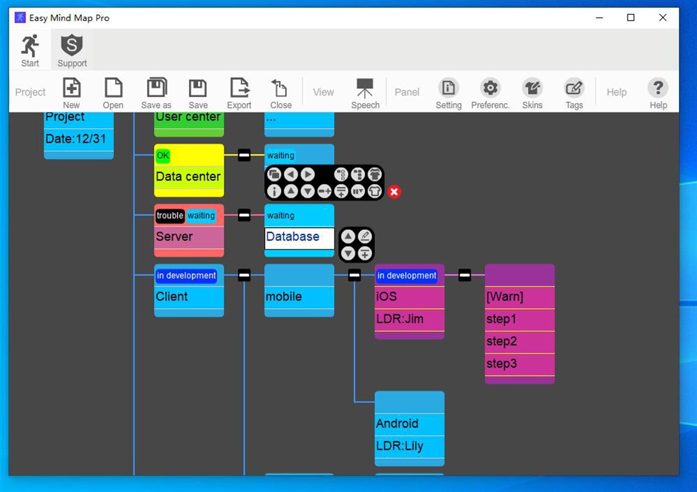This screenshot has width=697, height=492.
Task: Dismiss the node toolbar via red X
Action: [394, 193]
